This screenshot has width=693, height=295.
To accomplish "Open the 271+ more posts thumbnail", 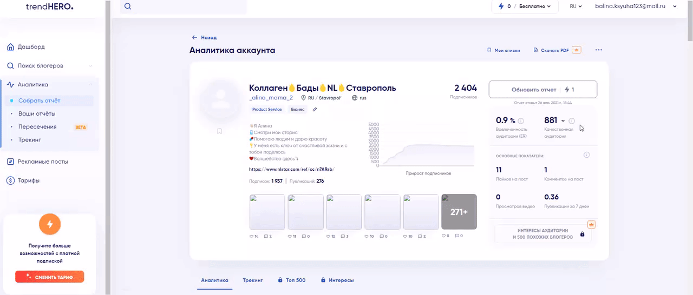I will tap(459, 212).
